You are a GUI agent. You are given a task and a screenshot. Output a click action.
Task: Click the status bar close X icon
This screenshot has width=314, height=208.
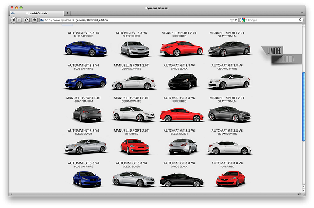(11, 194)
